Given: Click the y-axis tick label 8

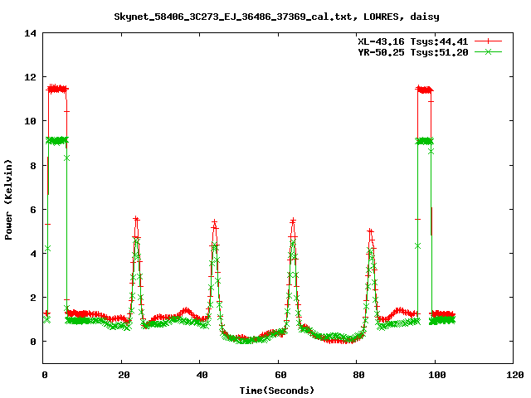Looking at the screenshot, I should click(x=33, y=166).
